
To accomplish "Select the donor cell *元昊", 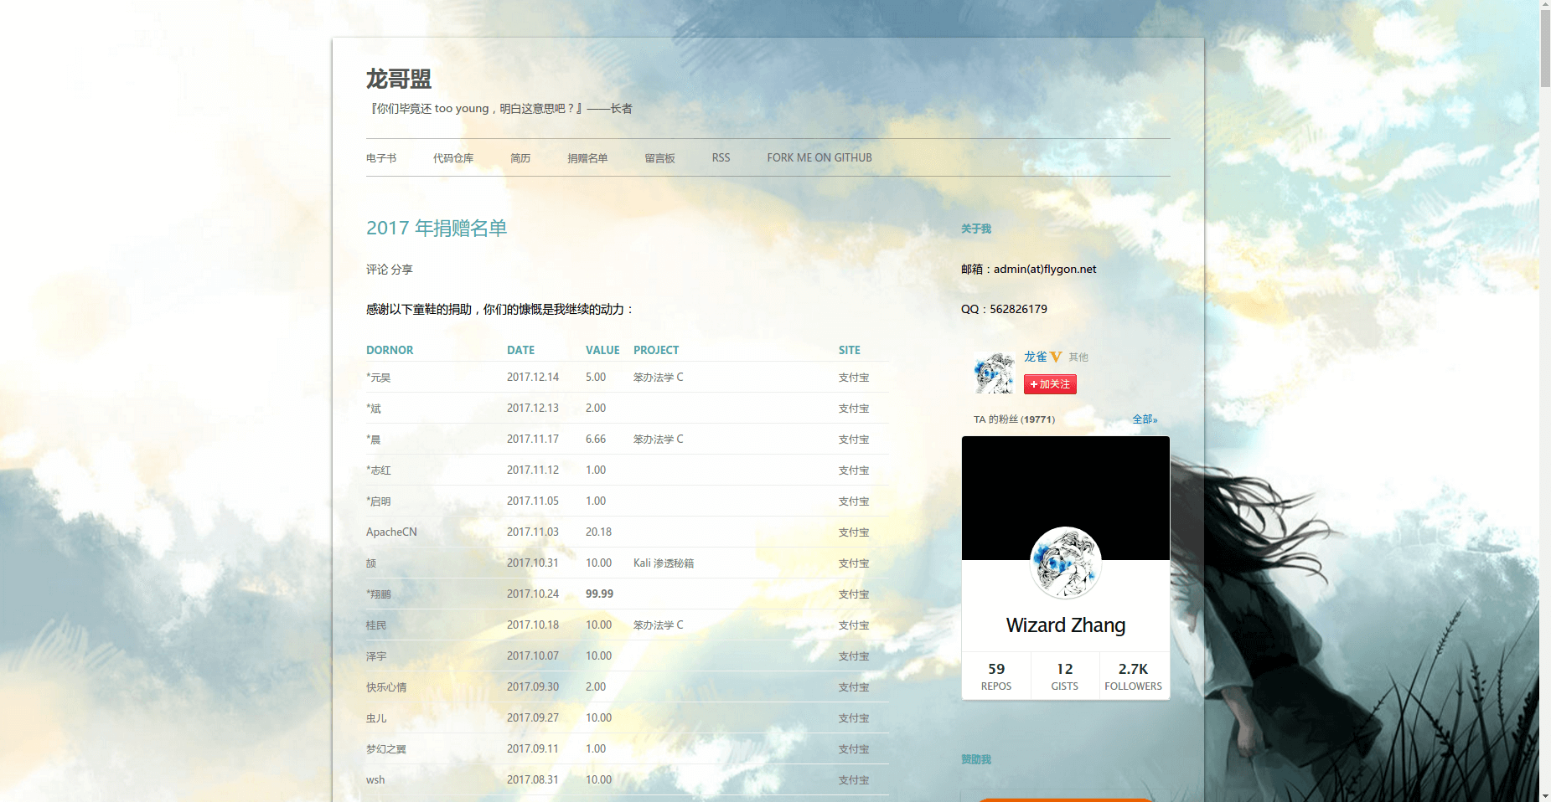I will pos(378,378).
